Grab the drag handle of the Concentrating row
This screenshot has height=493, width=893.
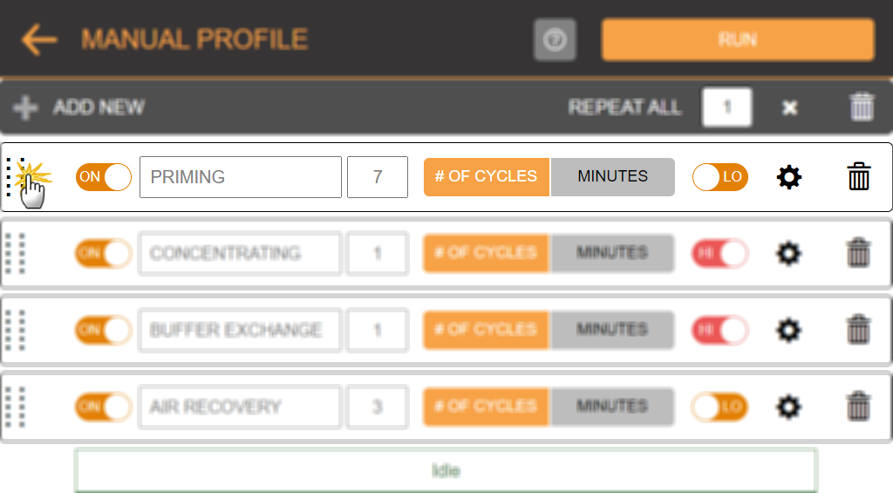(16, 254)
